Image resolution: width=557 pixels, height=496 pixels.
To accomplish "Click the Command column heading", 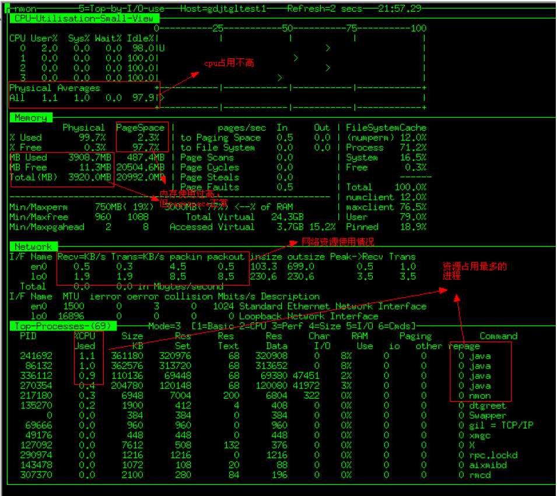I will coord(499,336).
